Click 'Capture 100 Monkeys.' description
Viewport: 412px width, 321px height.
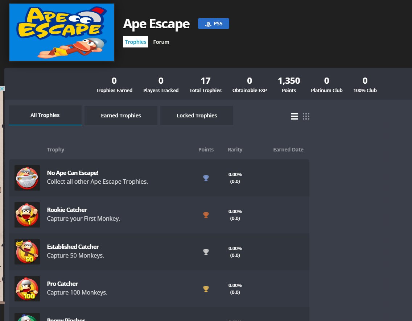pos(77,292)
